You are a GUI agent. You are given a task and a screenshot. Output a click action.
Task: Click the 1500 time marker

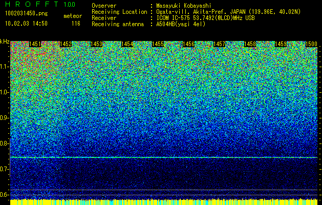tap(311, 44)
